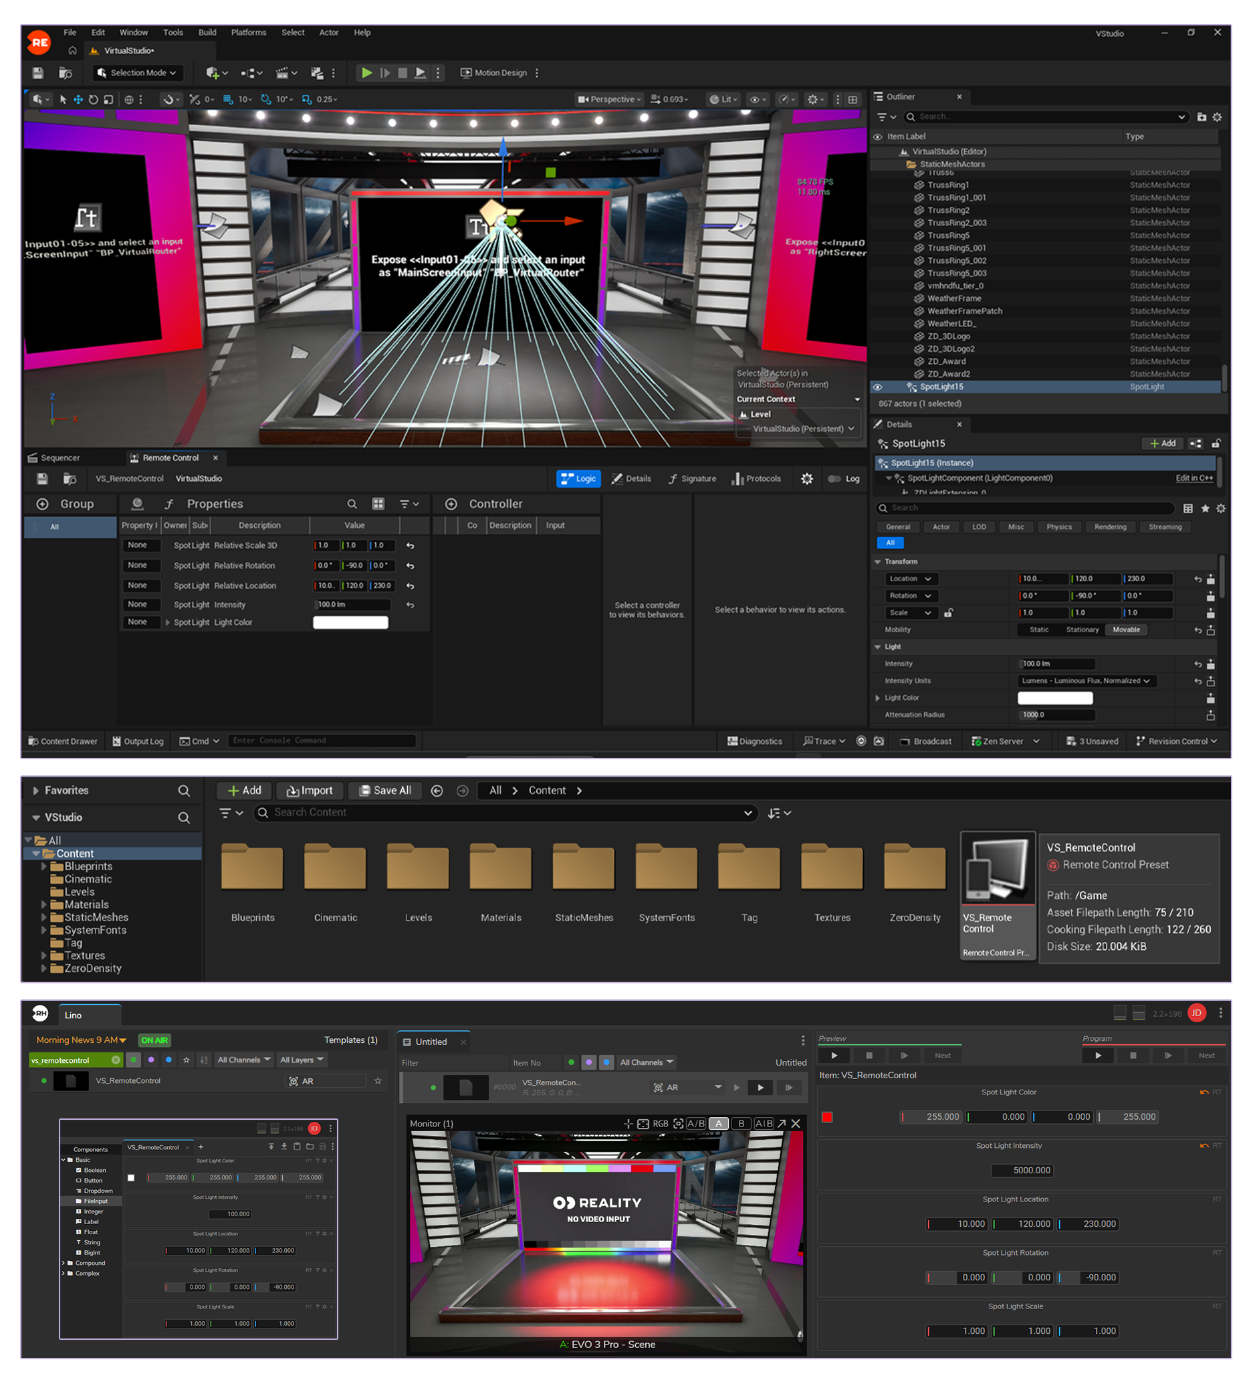Click the Search Content input field
This screenshot has width=1253, height=1378.
[x=505, y=812]
